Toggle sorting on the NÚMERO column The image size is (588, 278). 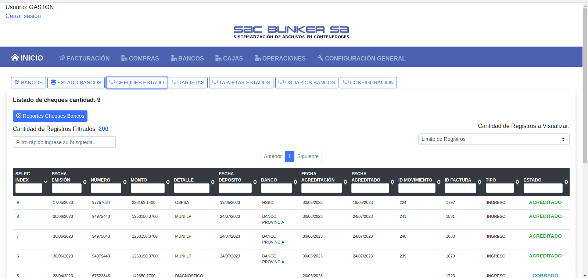point(125,182)
